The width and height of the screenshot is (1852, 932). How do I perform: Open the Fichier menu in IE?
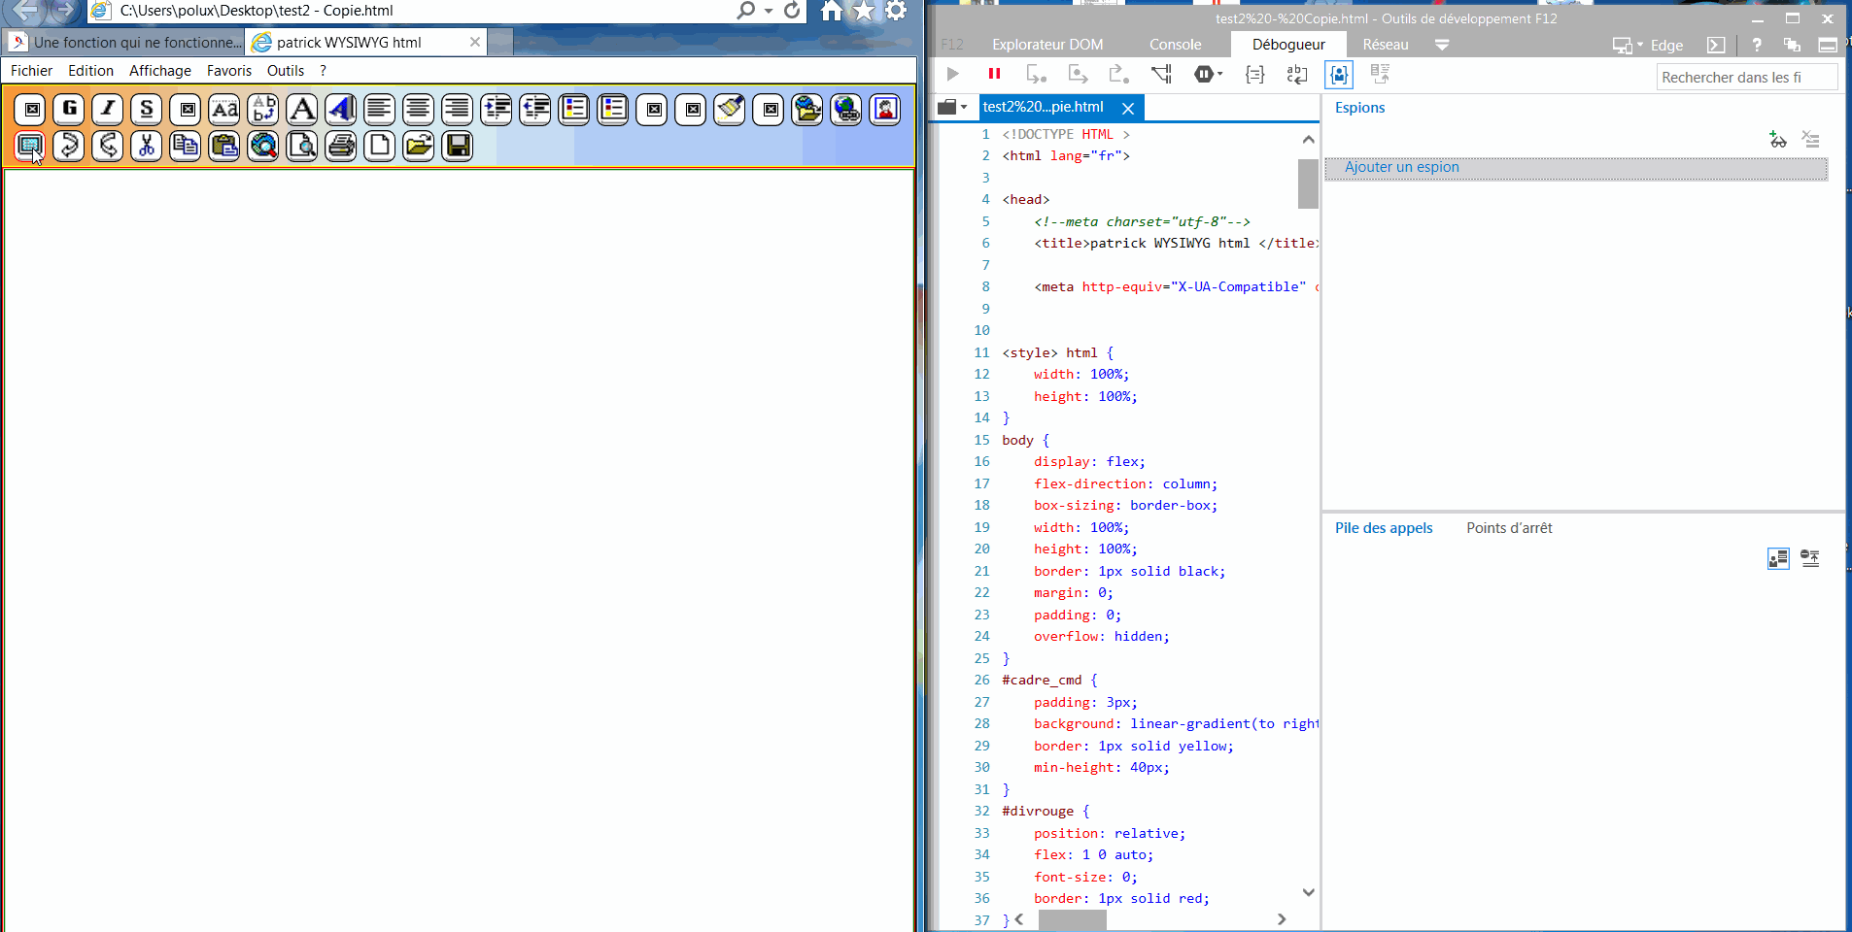point(31,71)
